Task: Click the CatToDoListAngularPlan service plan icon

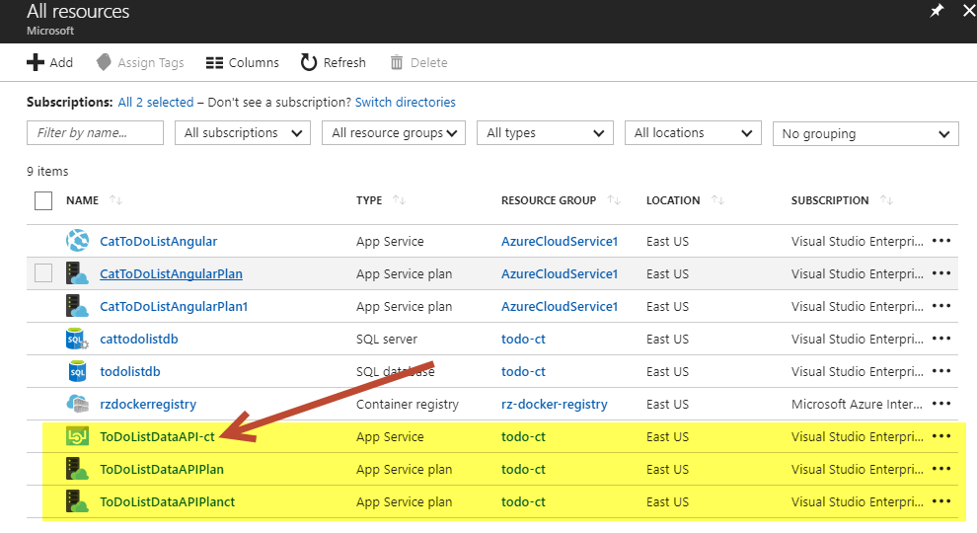Action: click(77, 273)
